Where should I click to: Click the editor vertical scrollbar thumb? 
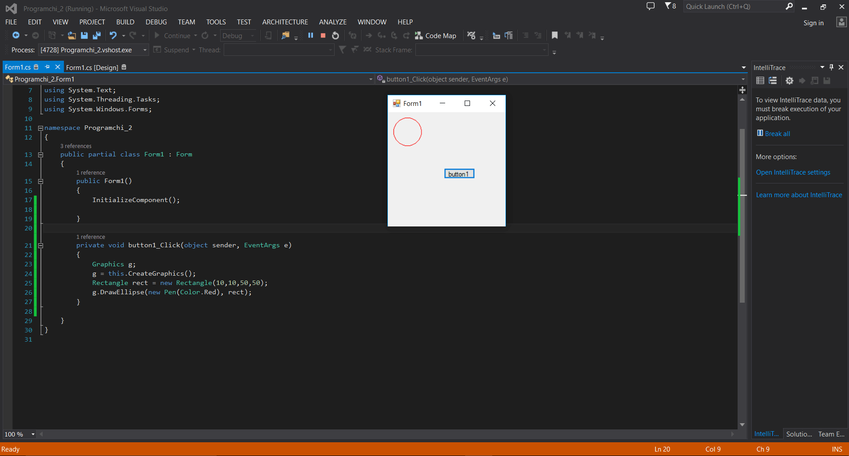tap(742, 215)
